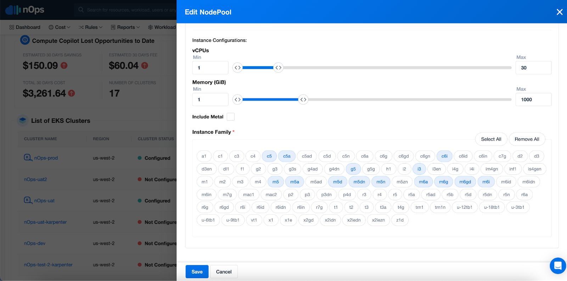Open the Rules dropdown menu
Viewport: 567px width, 281px height.
(91, 27)
